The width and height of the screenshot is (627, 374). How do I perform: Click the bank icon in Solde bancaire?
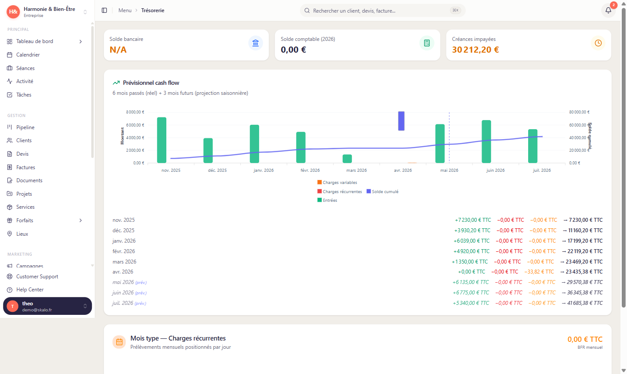pyautogui.click(x=256, y=43)
